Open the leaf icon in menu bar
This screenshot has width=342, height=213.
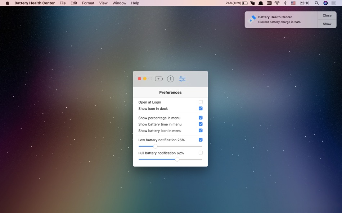tap(253, 3)
